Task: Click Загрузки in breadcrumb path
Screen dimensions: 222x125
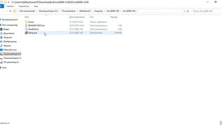Action: tap(99, 11)
